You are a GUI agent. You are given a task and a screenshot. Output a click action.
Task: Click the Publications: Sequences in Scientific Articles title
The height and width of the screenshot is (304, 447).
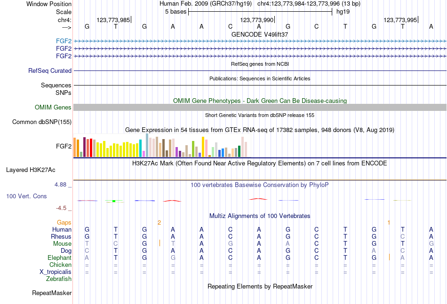coord(260,78)
